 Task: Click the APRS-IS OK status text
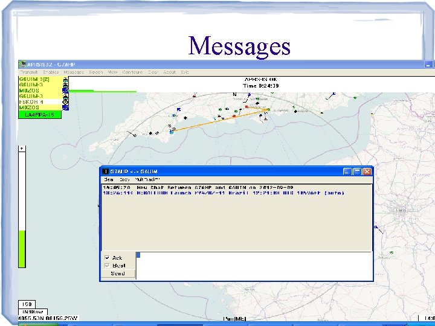pyautogui.click(x=261, y=79)
